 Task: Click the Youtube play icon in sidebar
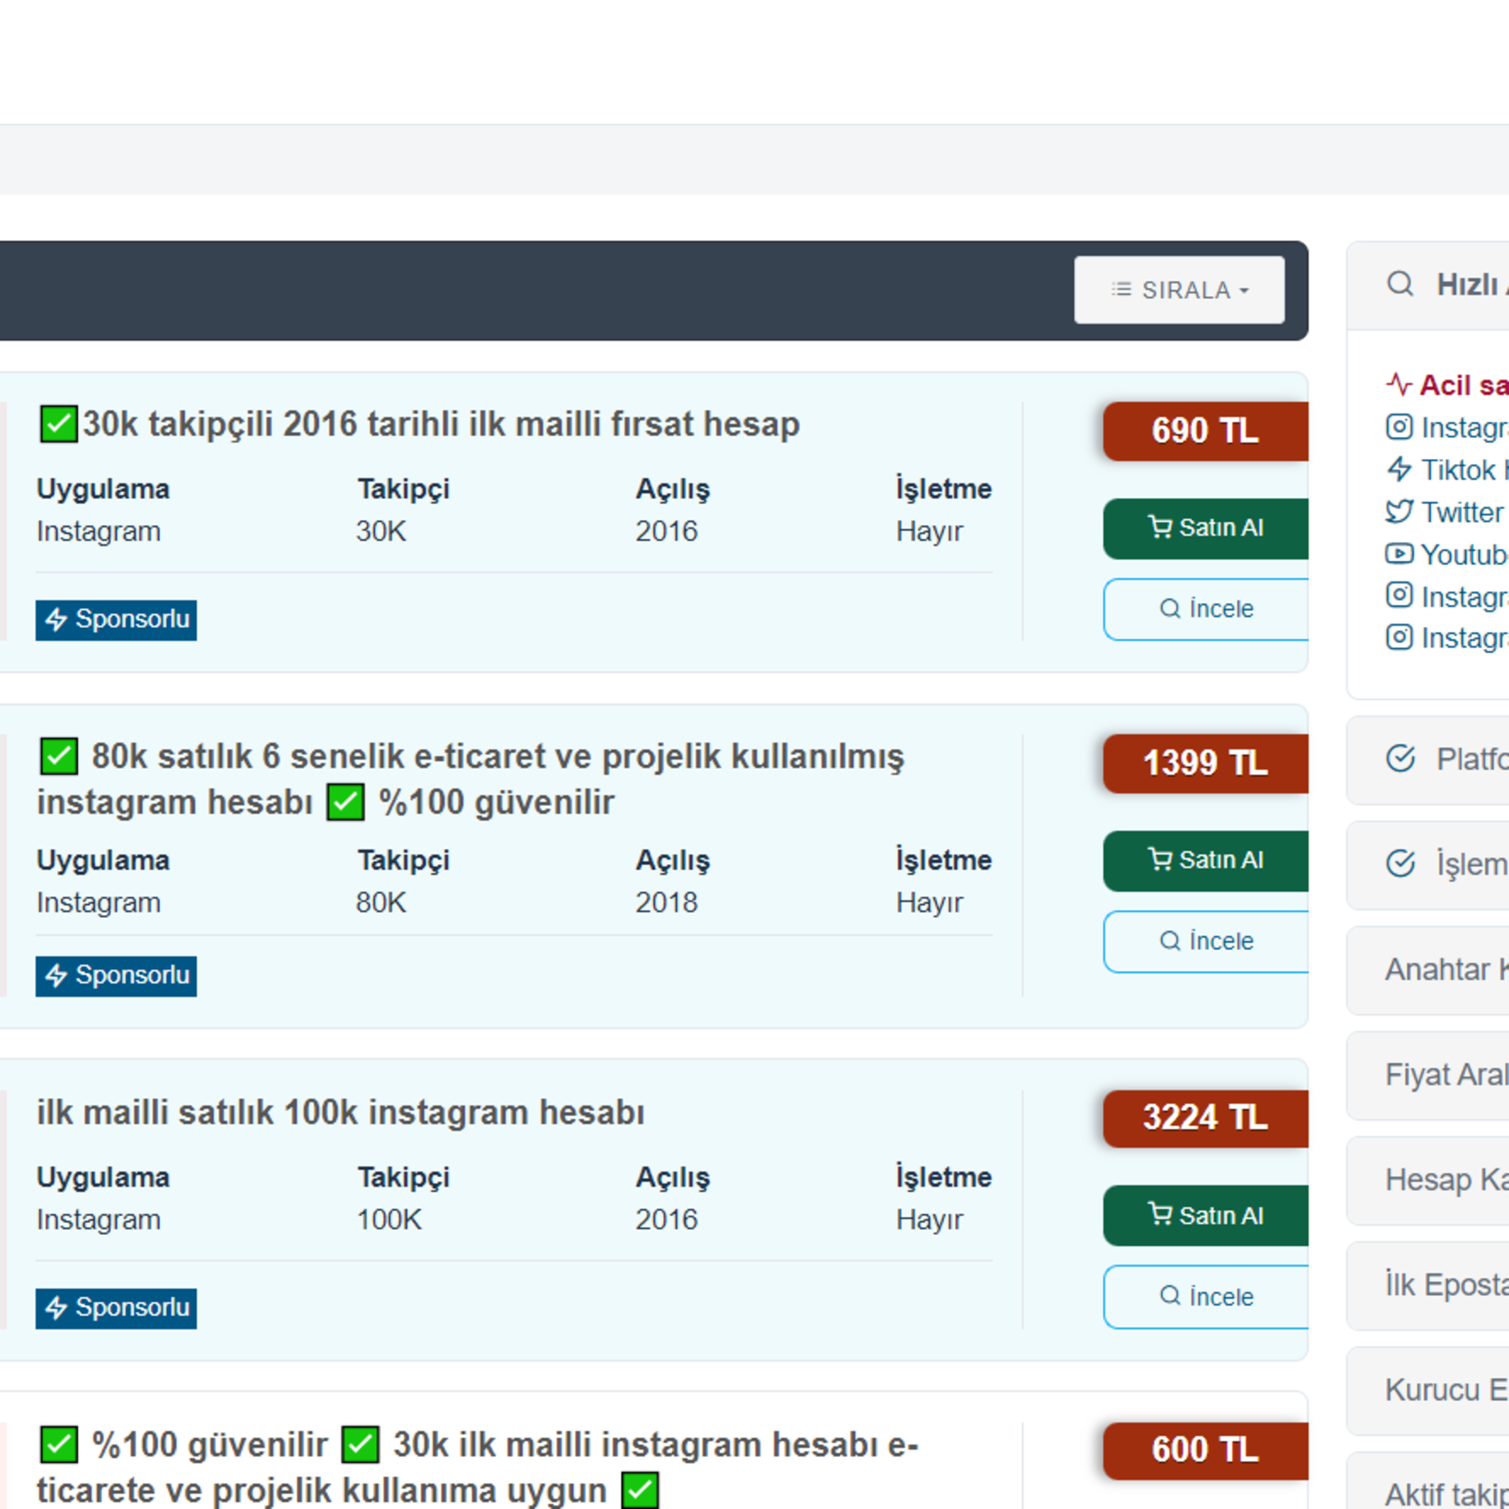[x=1399, y=554]
